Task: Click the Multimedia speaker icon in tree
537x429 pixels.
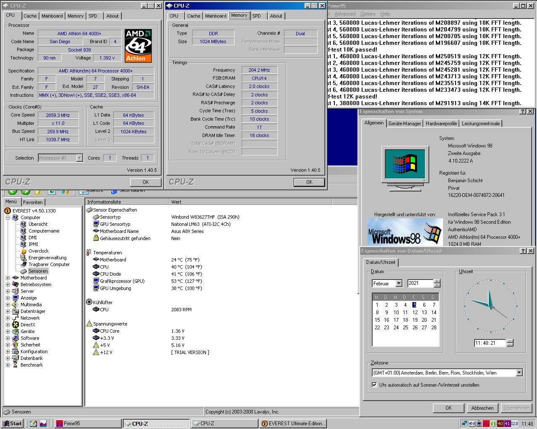Action: (x=16, y=305)
